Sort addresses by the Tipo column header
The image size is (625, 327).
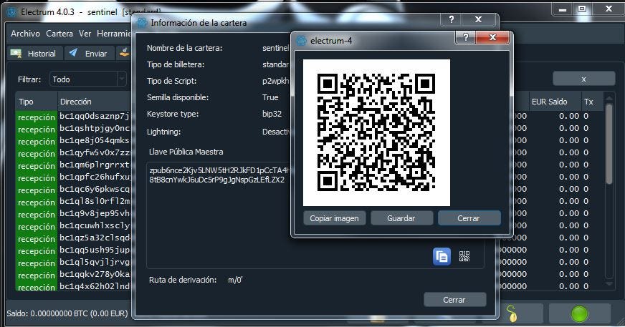37,102
